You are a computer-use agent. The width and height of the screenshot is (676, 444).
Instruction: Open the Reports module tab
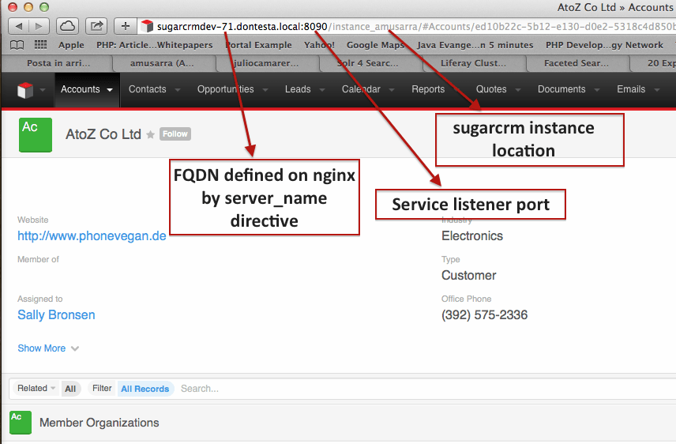click(x=428, y=89)
